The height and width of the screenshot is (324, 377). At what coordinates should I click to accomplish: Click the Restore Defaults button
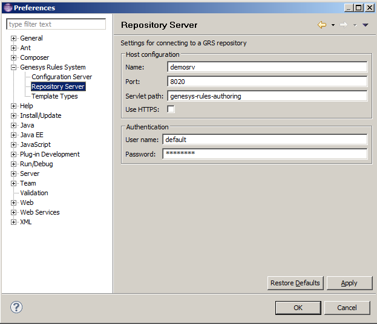point(295,283)
